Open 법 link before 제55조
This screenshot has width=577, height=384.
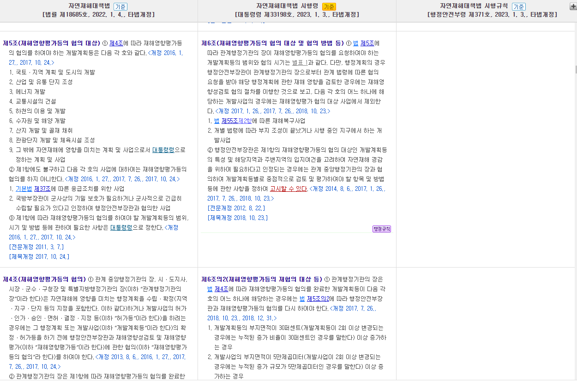217,121
